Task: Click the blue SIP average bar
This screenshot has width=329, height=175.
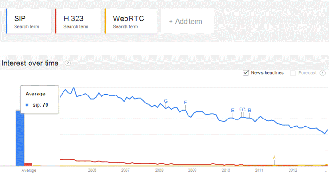Action: point(20,138)
